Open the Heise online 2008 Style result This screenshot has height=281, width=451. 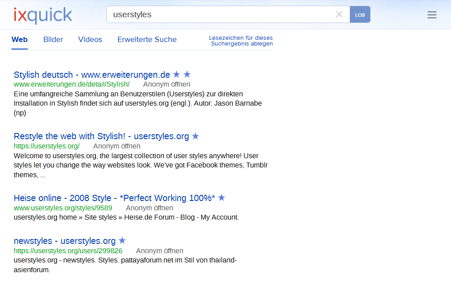pyautogui.click(x=114, y=198)
